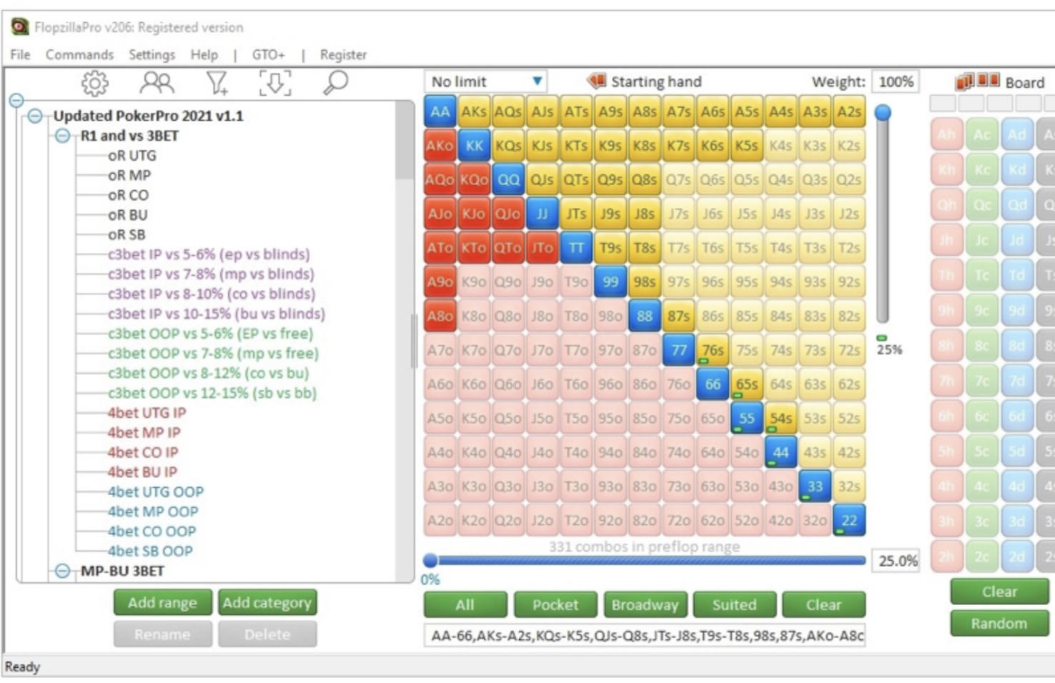This screenshot has width=1055, height=683.
Task: Open the File menu
Action: point(20,54)
